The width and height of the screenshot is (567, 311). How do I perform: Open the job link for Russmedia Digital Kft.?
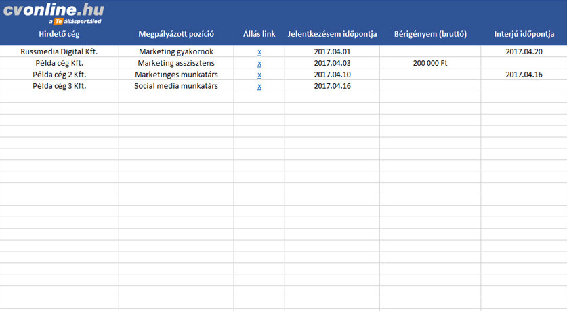(259, 52)
